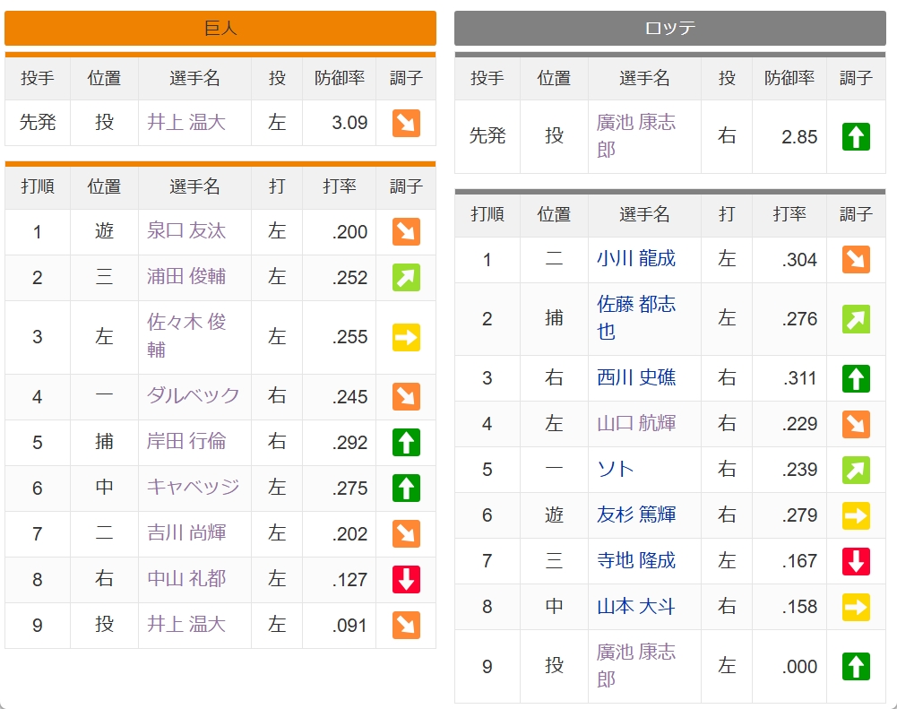
Task: Visit the 岸田 行倫 player page
Action: click(186, 442)
